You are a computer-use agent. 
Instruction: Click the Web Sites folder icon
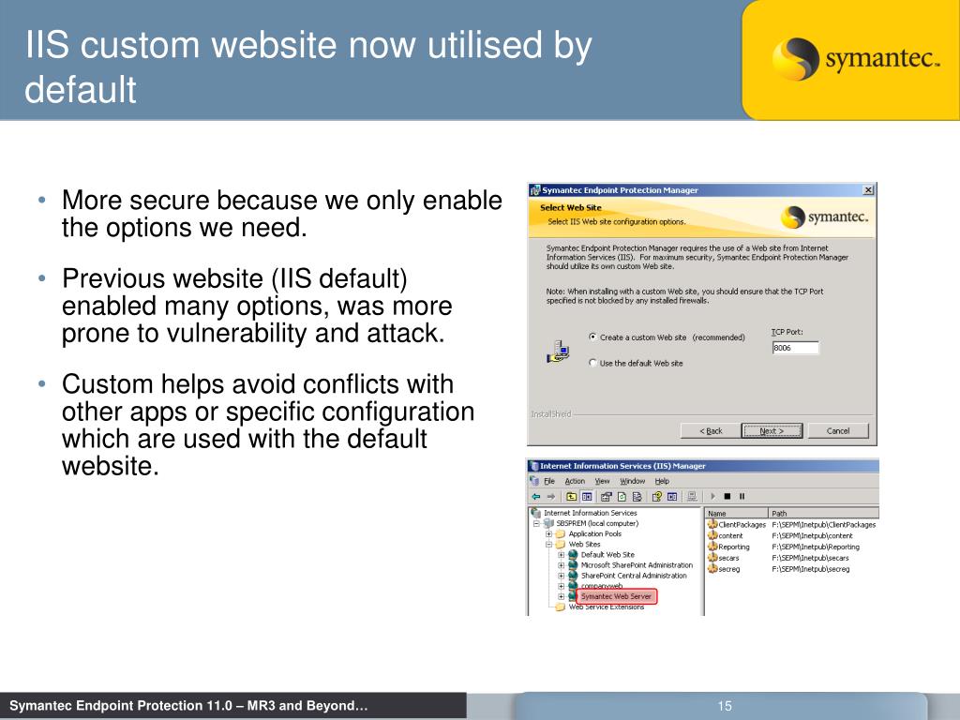pyautogui.click(x=560, y=545)
